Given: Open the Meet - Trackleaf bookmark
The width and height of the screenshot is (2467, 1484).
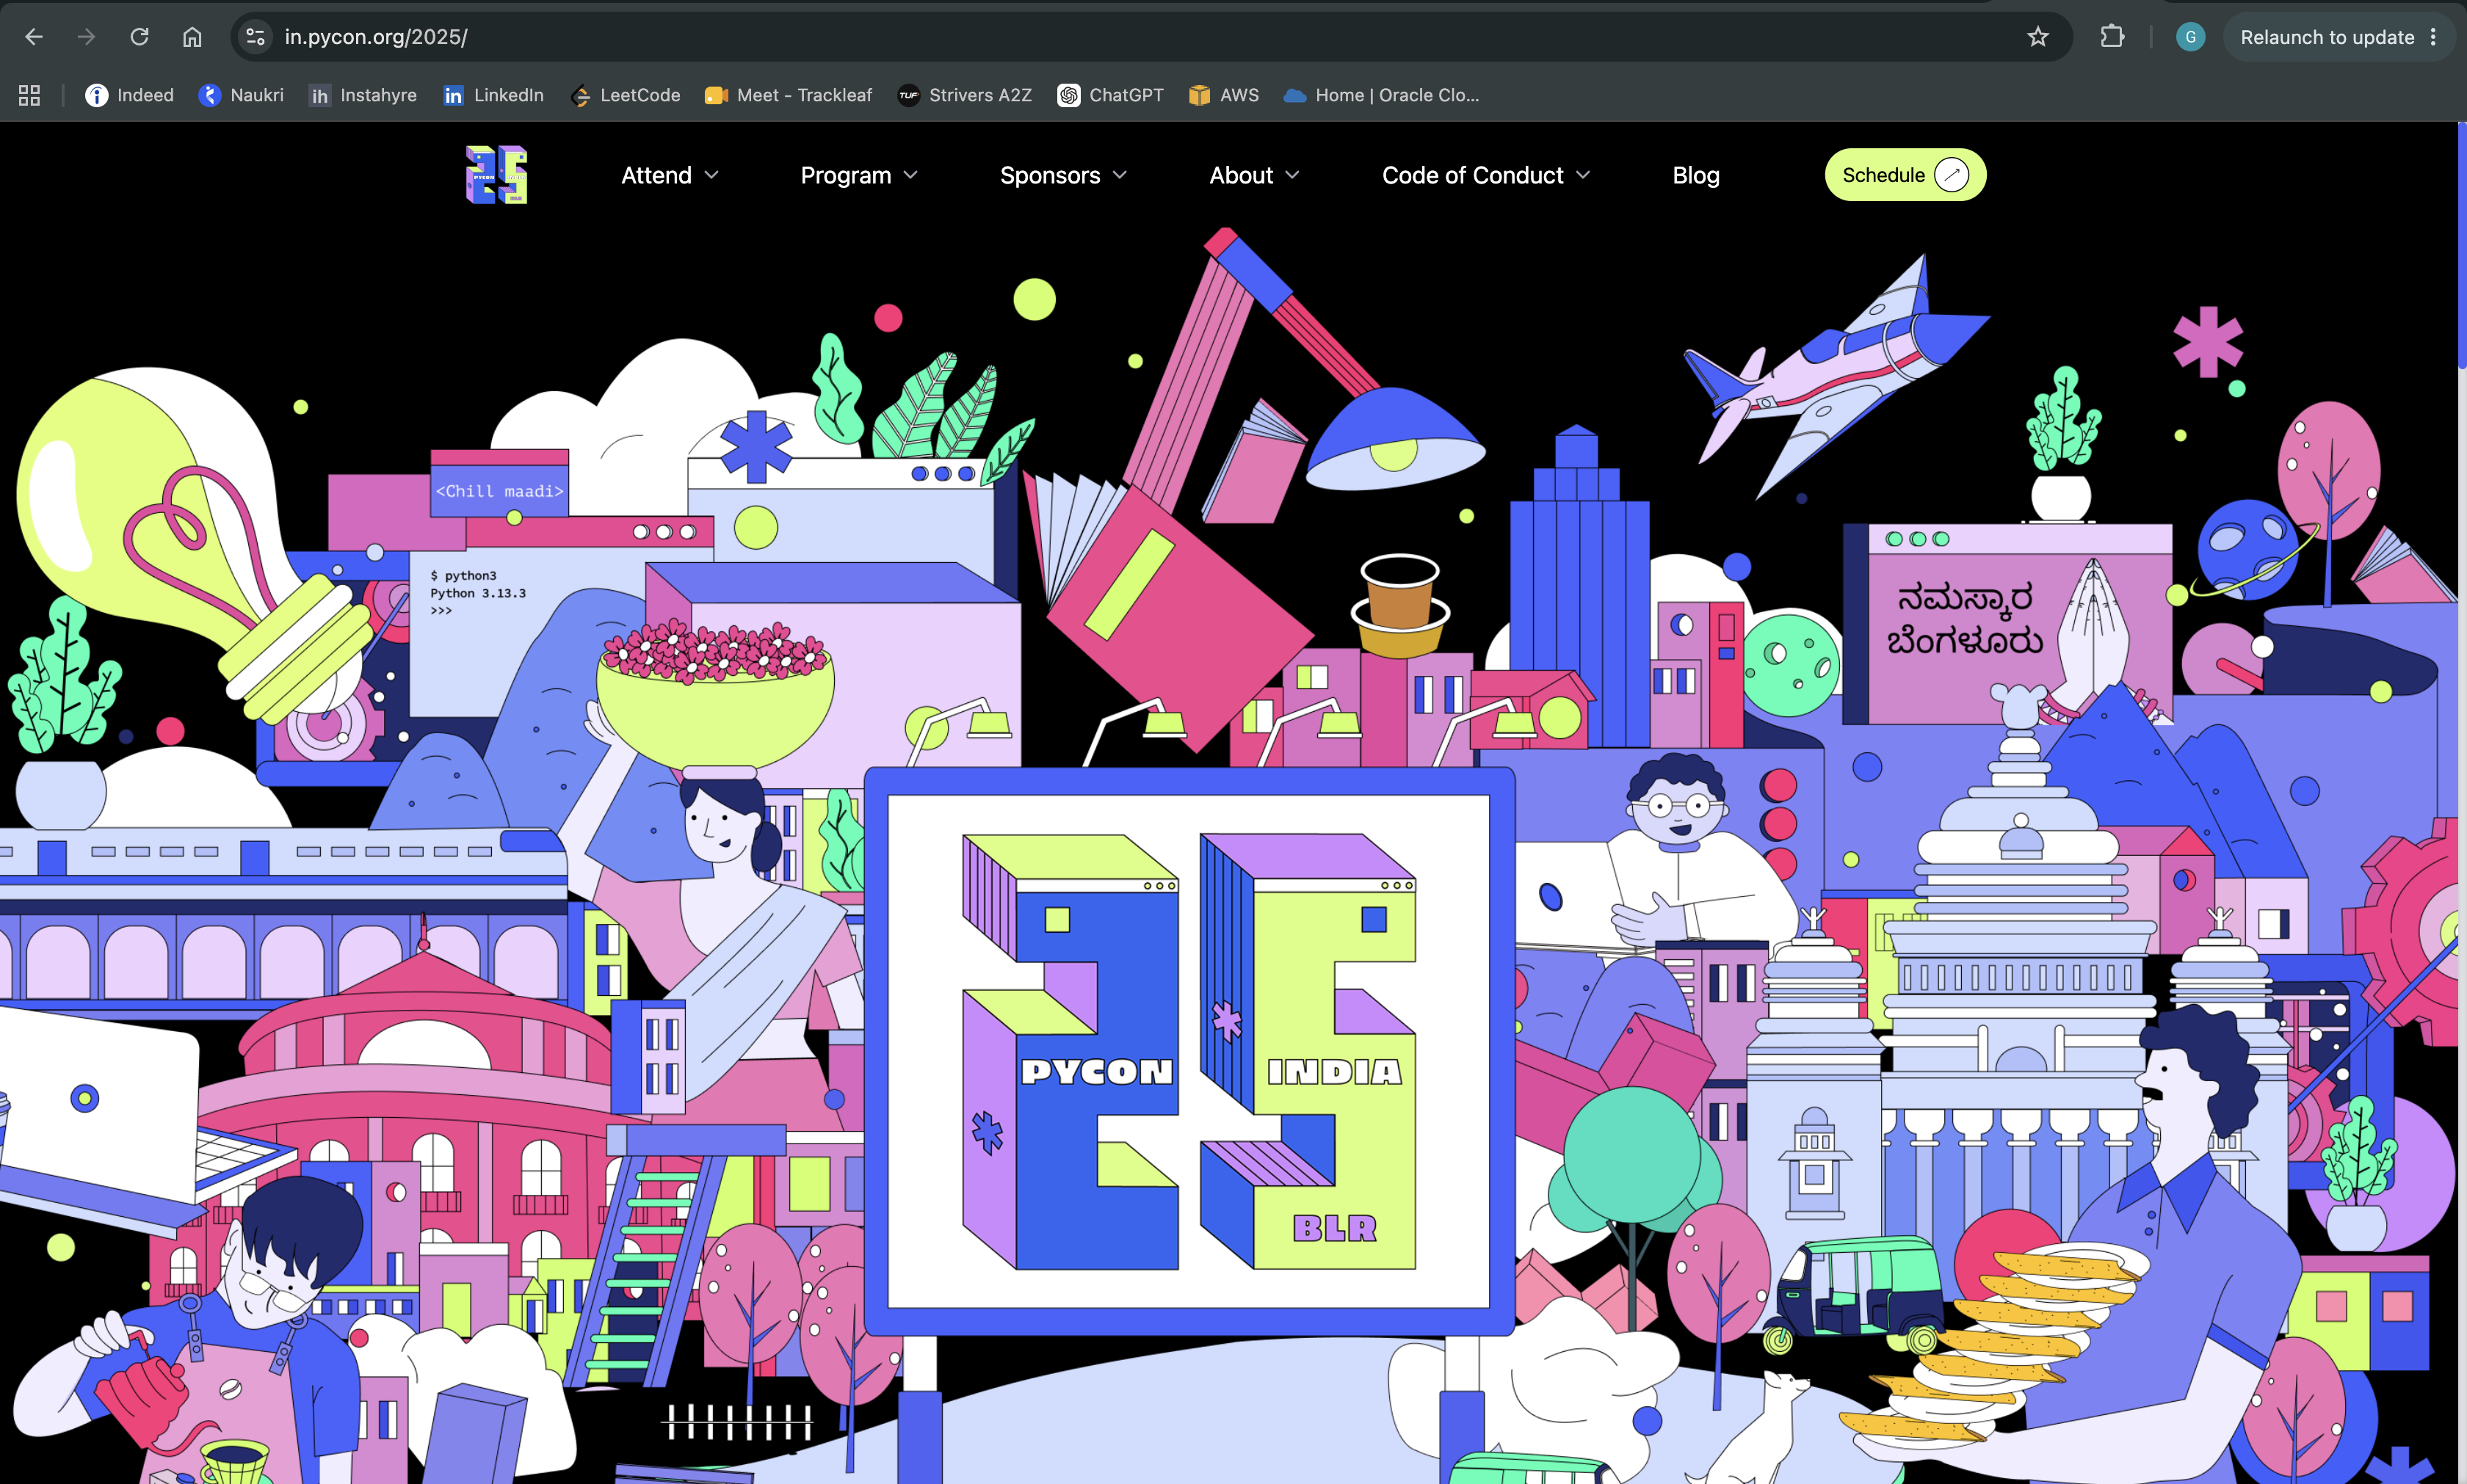Looking at the screenshot, I should pos(789,95).
